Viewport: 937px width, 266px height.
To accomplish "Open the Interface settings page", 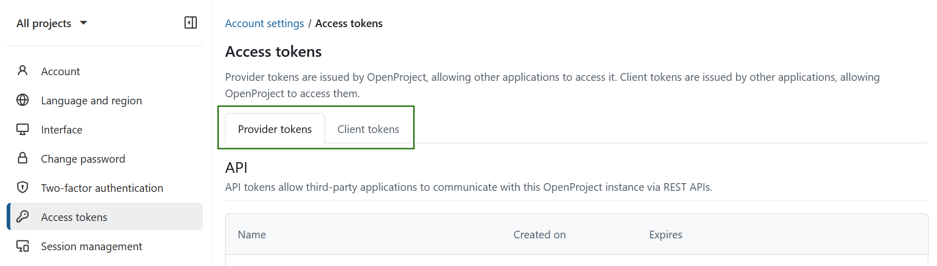I will pos(62,130).
